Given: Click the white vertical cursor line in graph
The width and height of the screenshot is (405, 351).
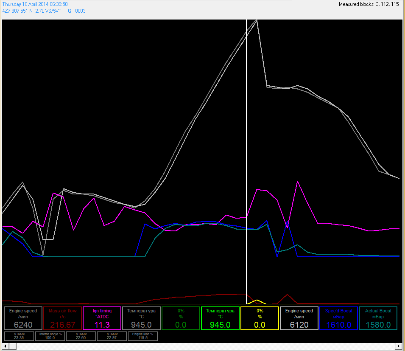Looking at the screenshot, I should [x=246, y=127].
